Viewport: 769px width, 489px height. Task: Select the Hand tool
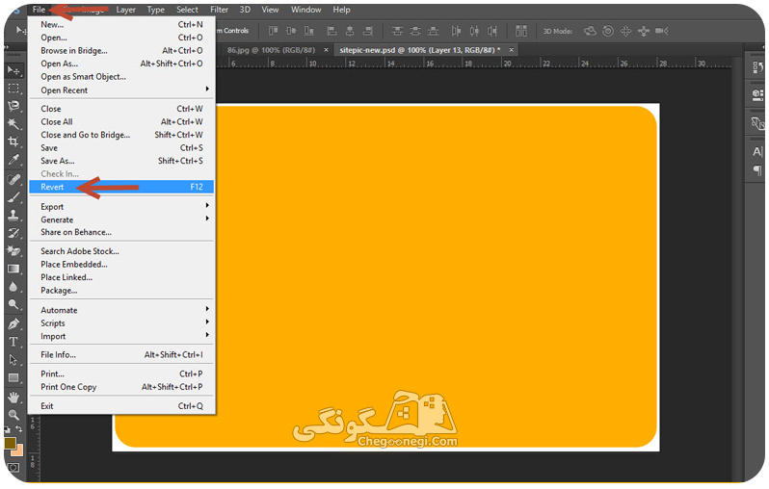(13, 397)
